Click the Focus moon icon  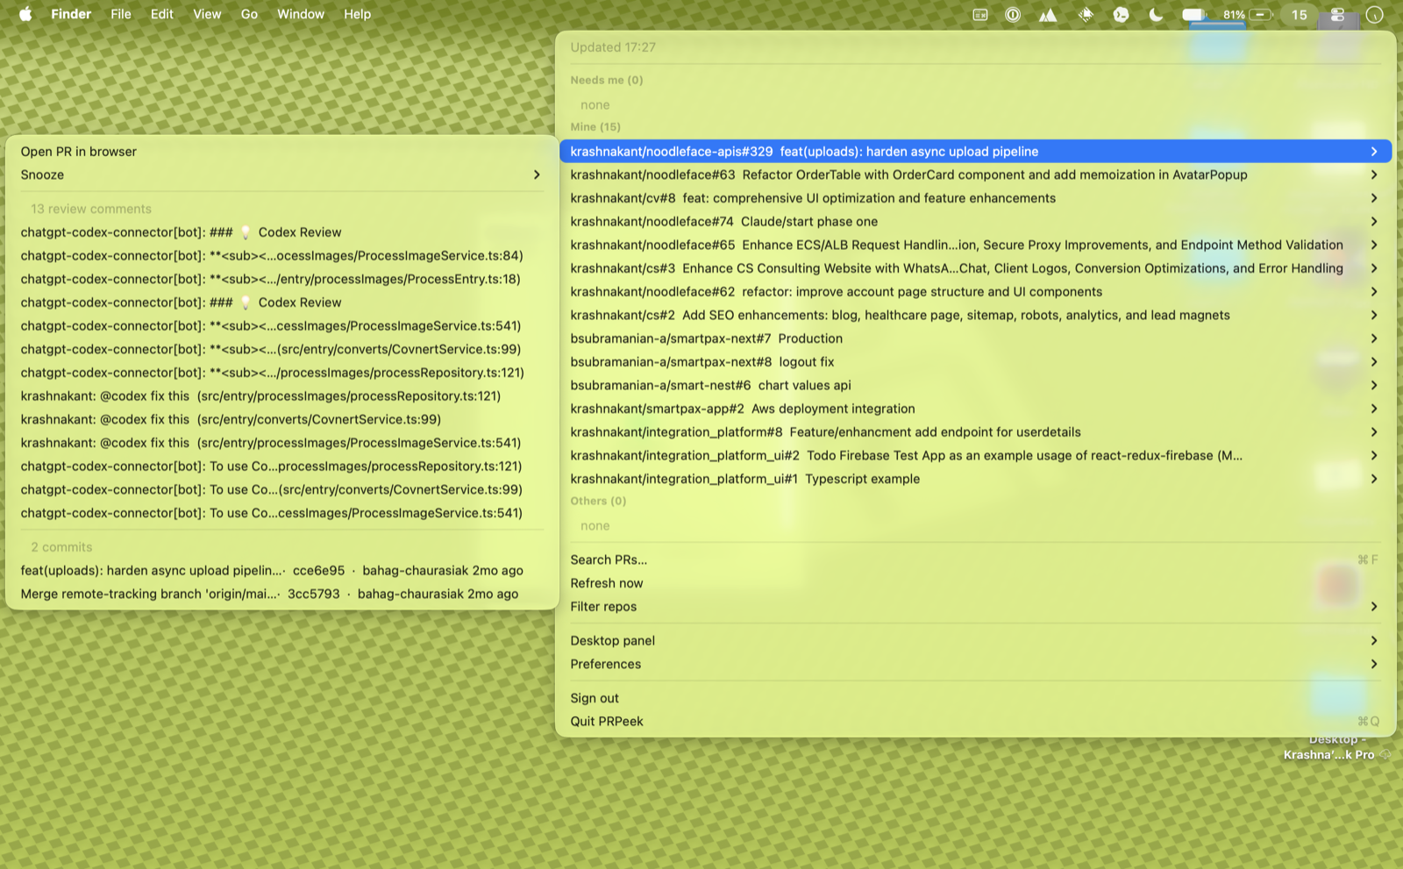(x=1156, y=14)
